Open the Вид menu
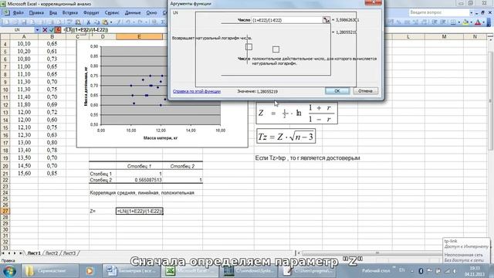Screen dimensions: 494x278 pos(53,13)
